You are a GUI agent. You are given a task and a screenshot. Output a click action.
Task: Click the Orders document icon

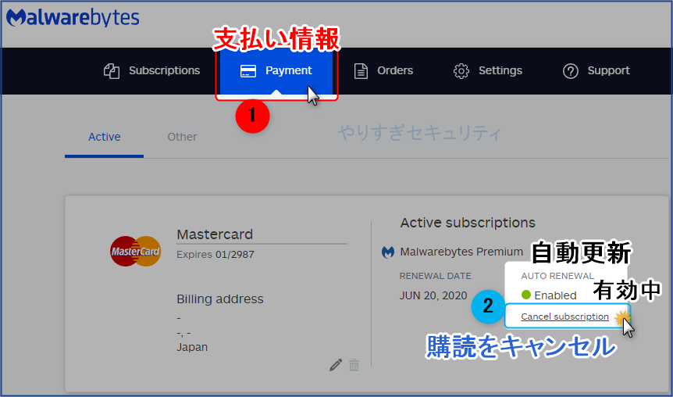tap(361, 71)
